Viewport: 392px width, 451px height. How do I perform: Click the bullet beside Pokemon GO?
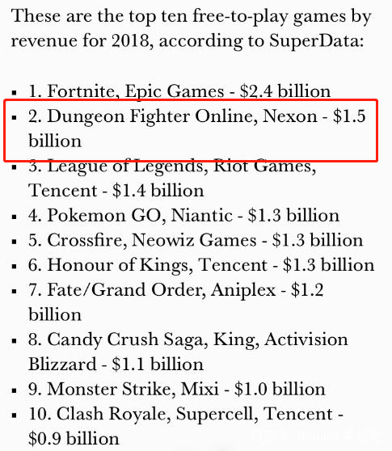pos(15,217)
